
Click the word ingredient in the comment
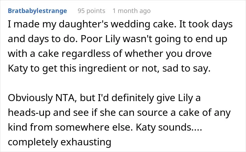[x=103, y=69]
